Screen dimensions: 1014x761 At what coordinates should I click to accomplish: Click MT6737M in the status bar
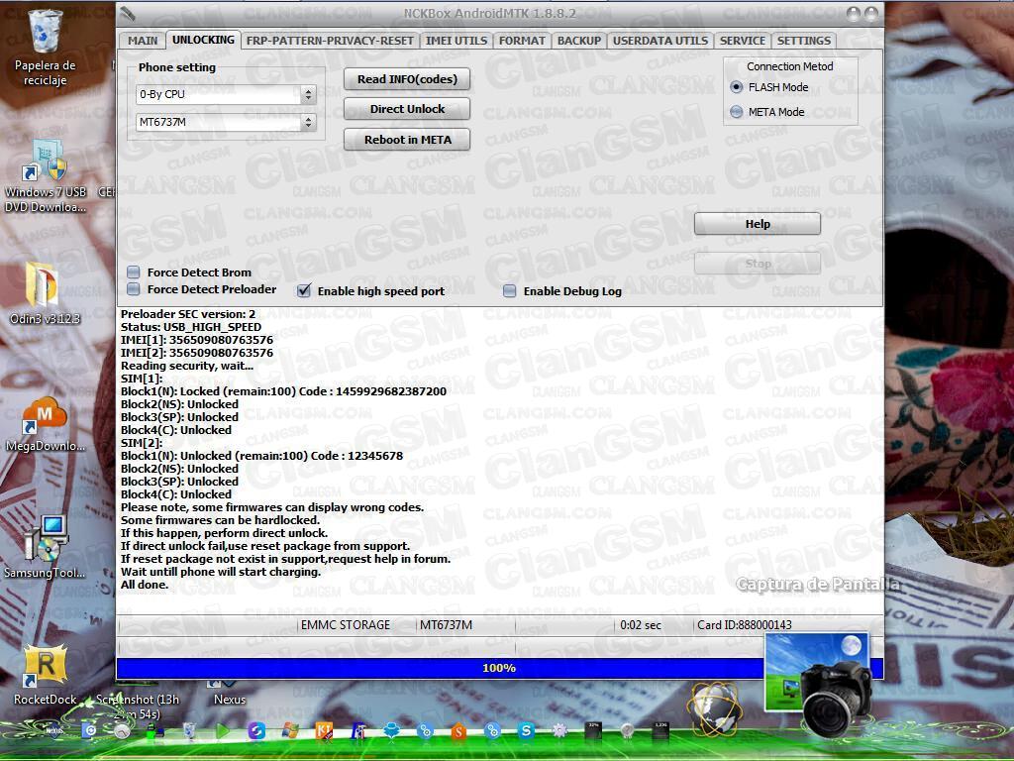(x=446, y=625)
